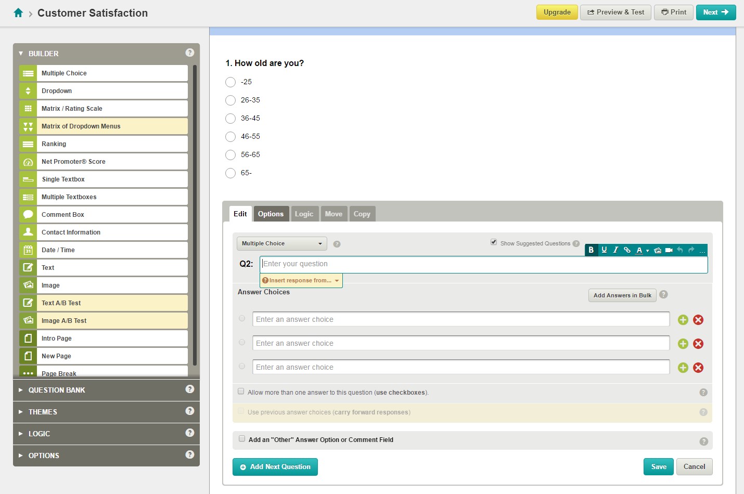Screen dimensions: 744x494
Task: Open the Insert response from dropdown
Action: pyautogui.click(x=301, y=280)
